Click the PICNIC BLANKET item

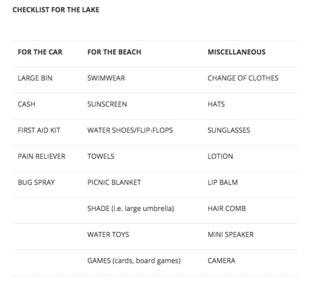point(114,182)
